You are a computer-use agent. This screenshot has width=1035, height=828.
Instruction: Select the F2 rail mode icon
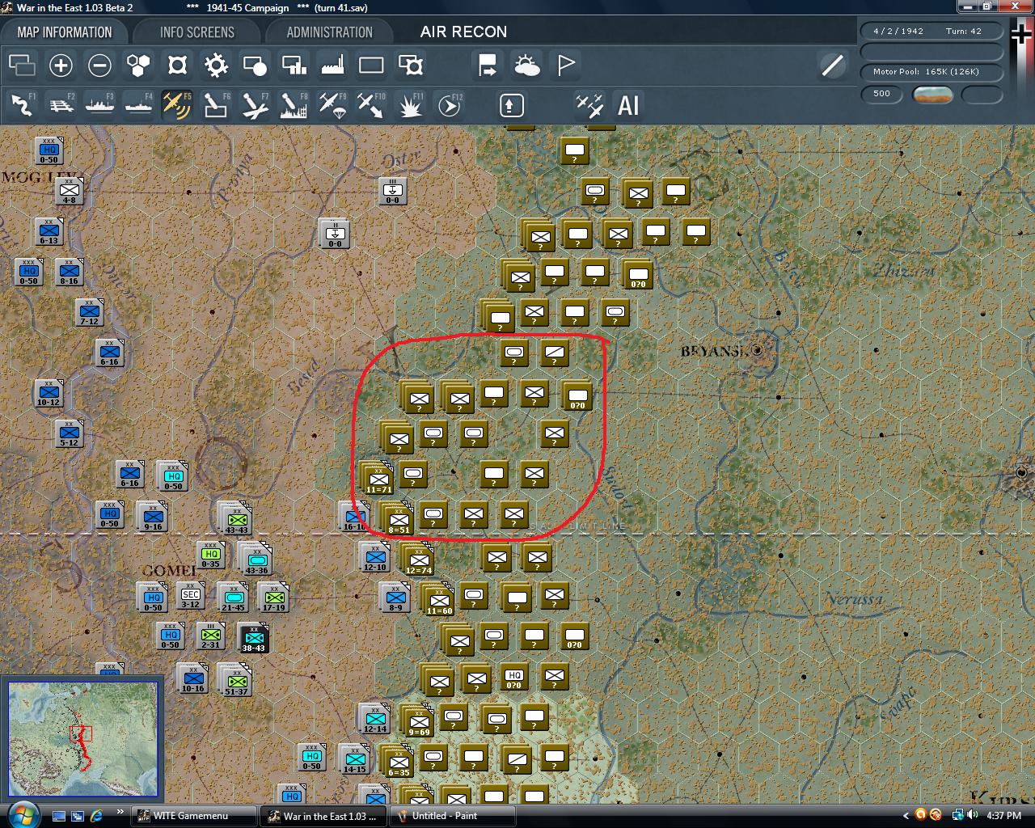(61, 105)
